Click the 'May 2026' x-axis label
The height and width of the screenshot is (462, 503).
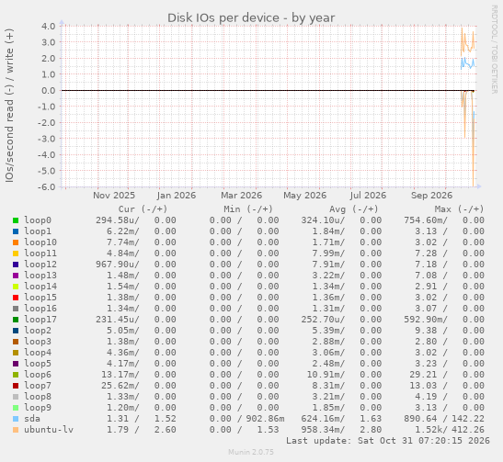[304, 196]
